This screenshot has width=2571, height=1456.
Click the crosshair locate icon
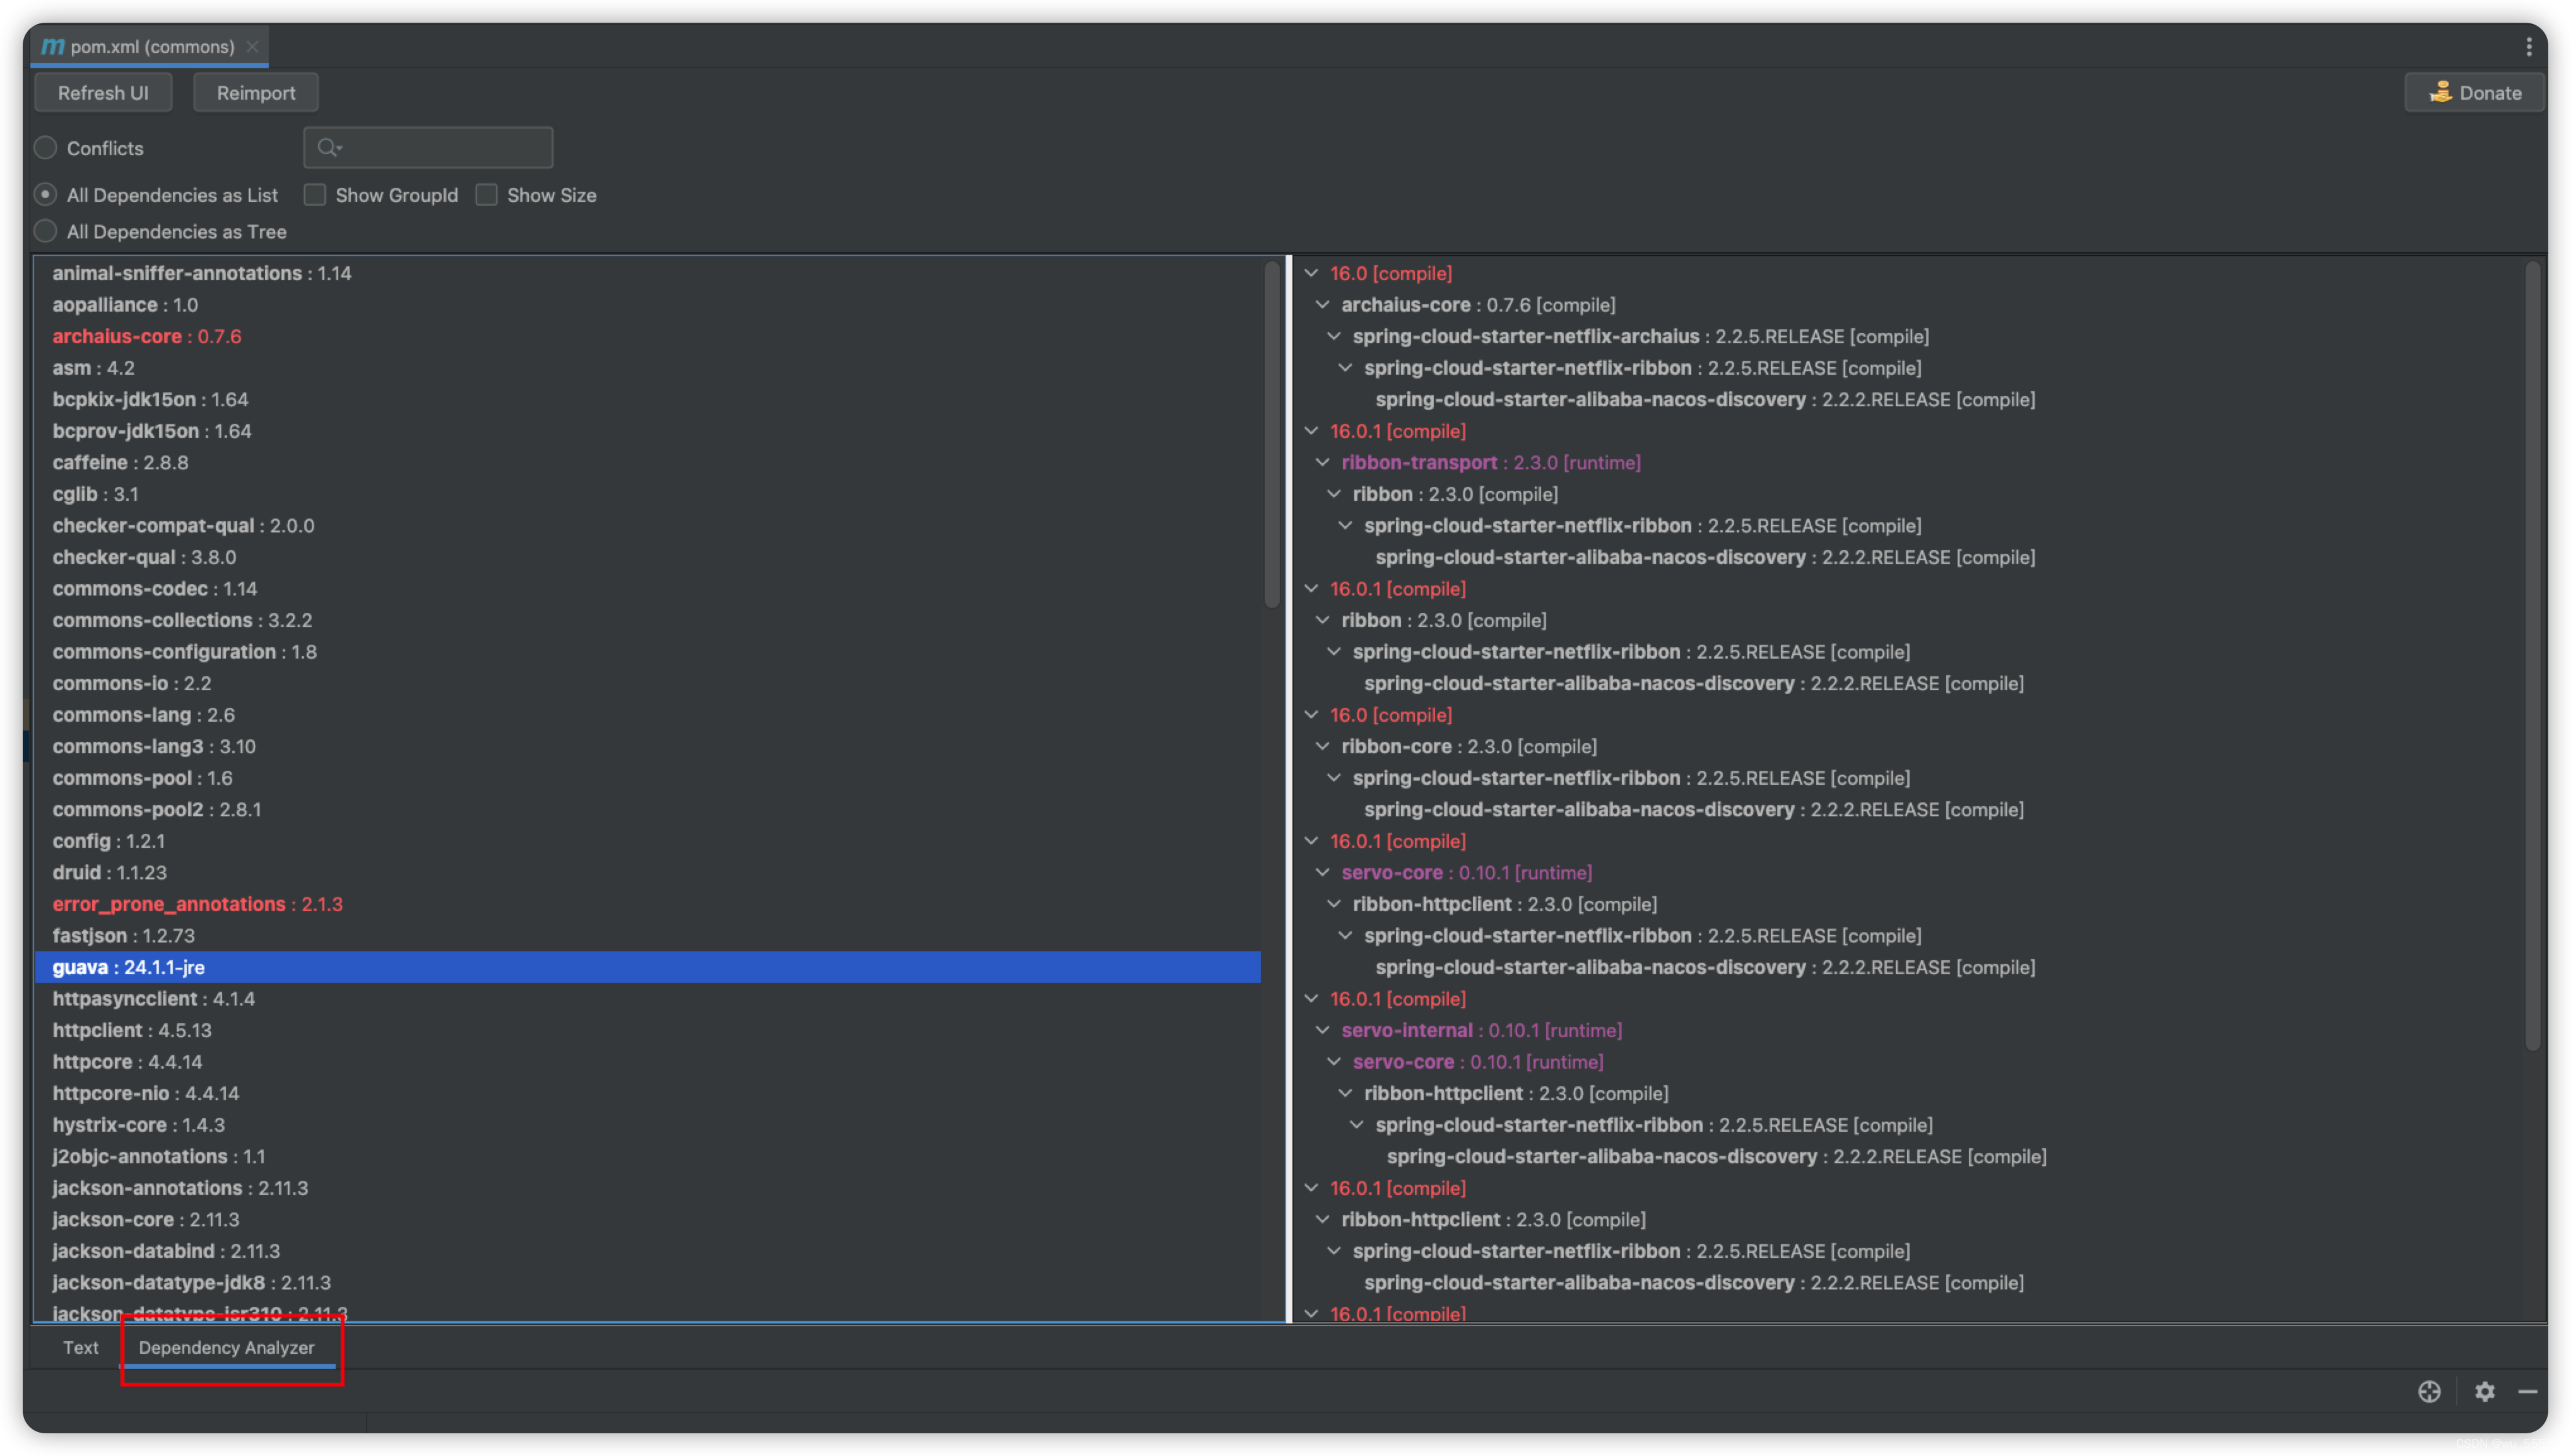[x=2429, y=1391]
